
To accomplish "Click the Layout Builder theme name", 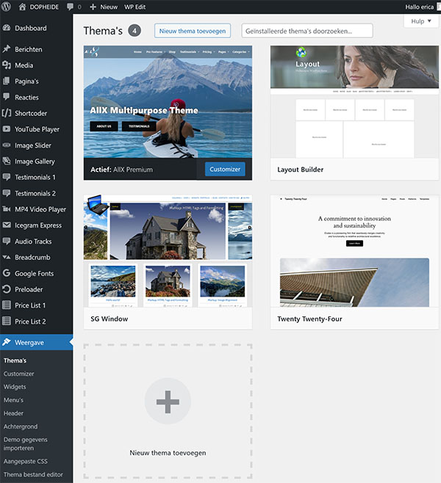I will click(301, 170).
